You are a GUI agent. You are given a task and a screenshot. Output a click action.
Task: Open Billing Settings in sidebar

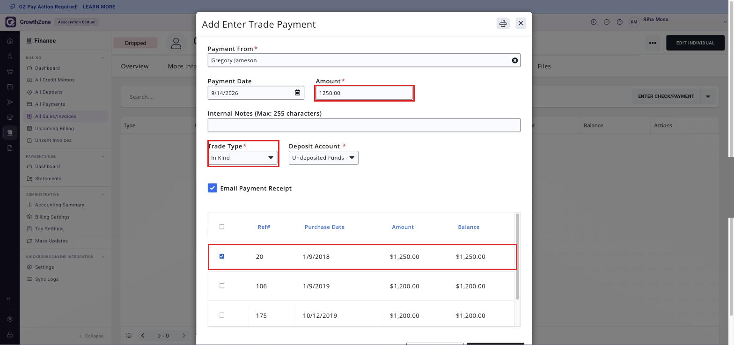pos(52,217)
